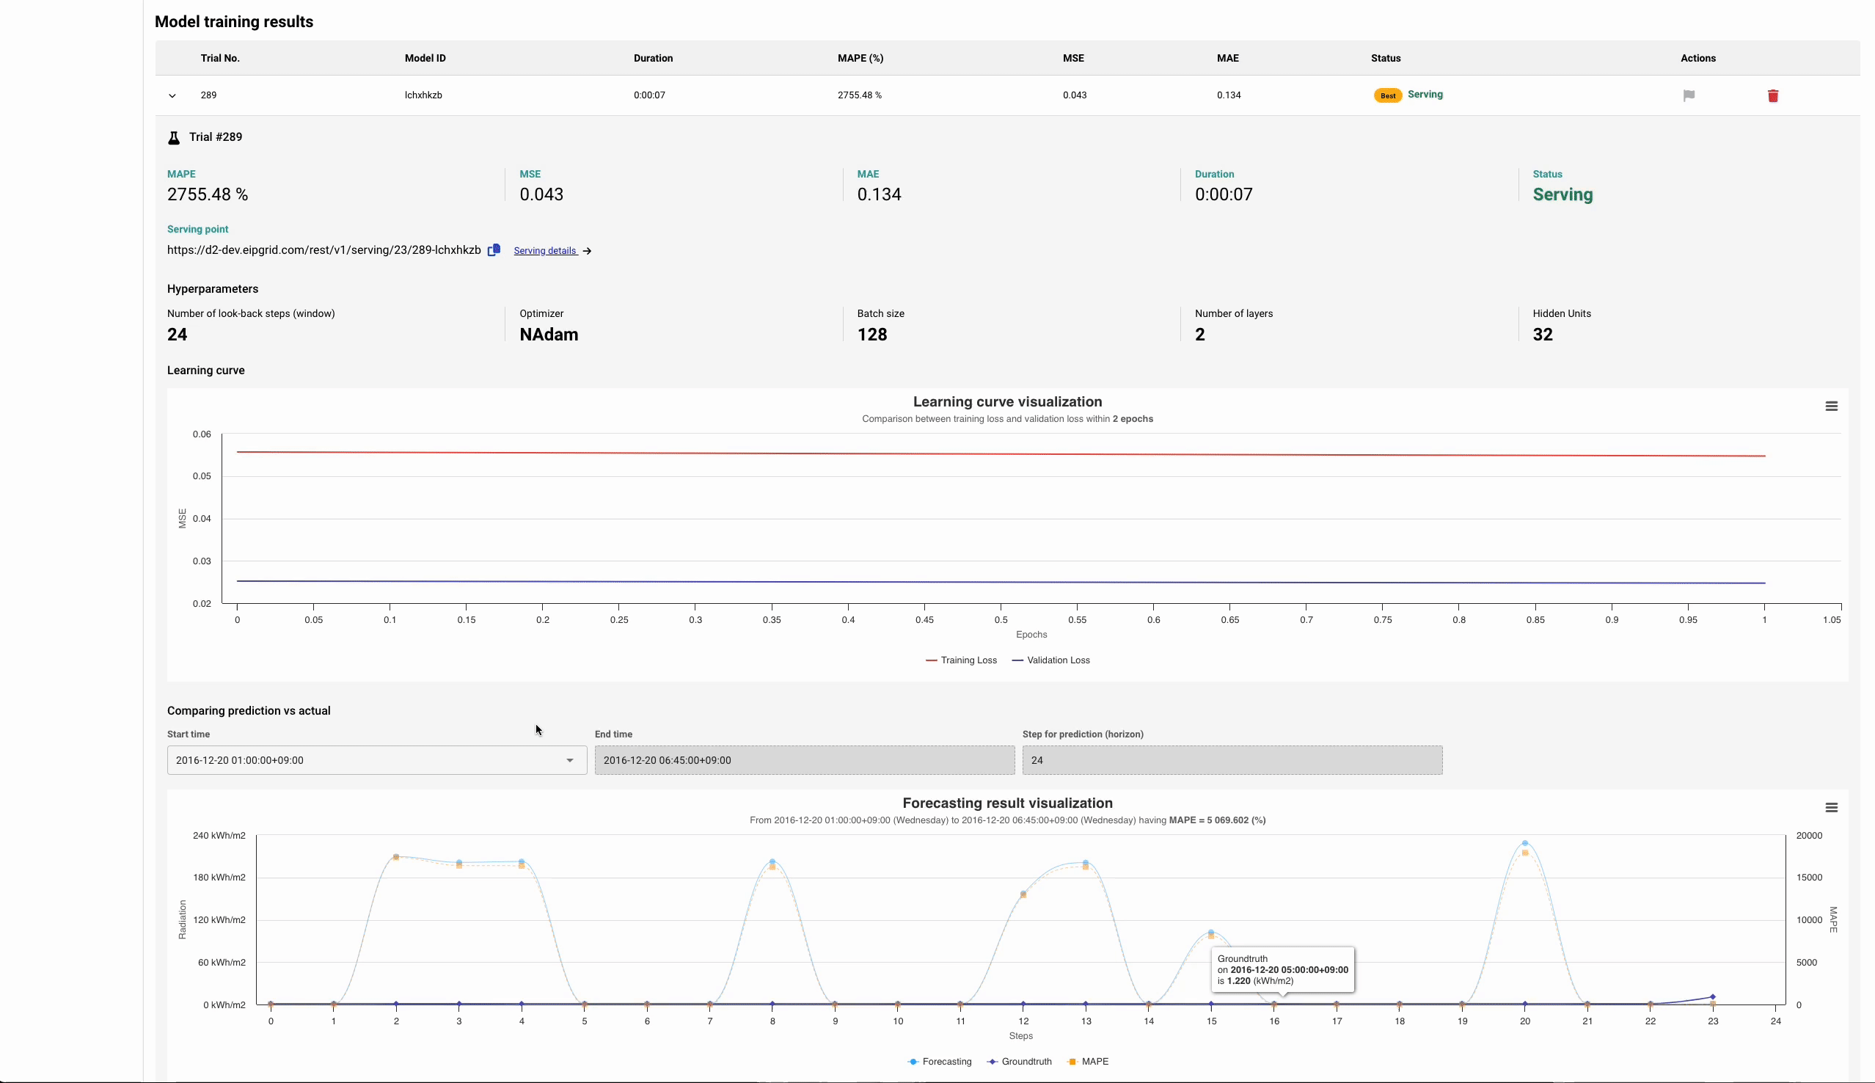Expand Trial #289 row using the chevron
Image resolution: width=1875 pixels, height=1083 pixels.
pos(172,94)
